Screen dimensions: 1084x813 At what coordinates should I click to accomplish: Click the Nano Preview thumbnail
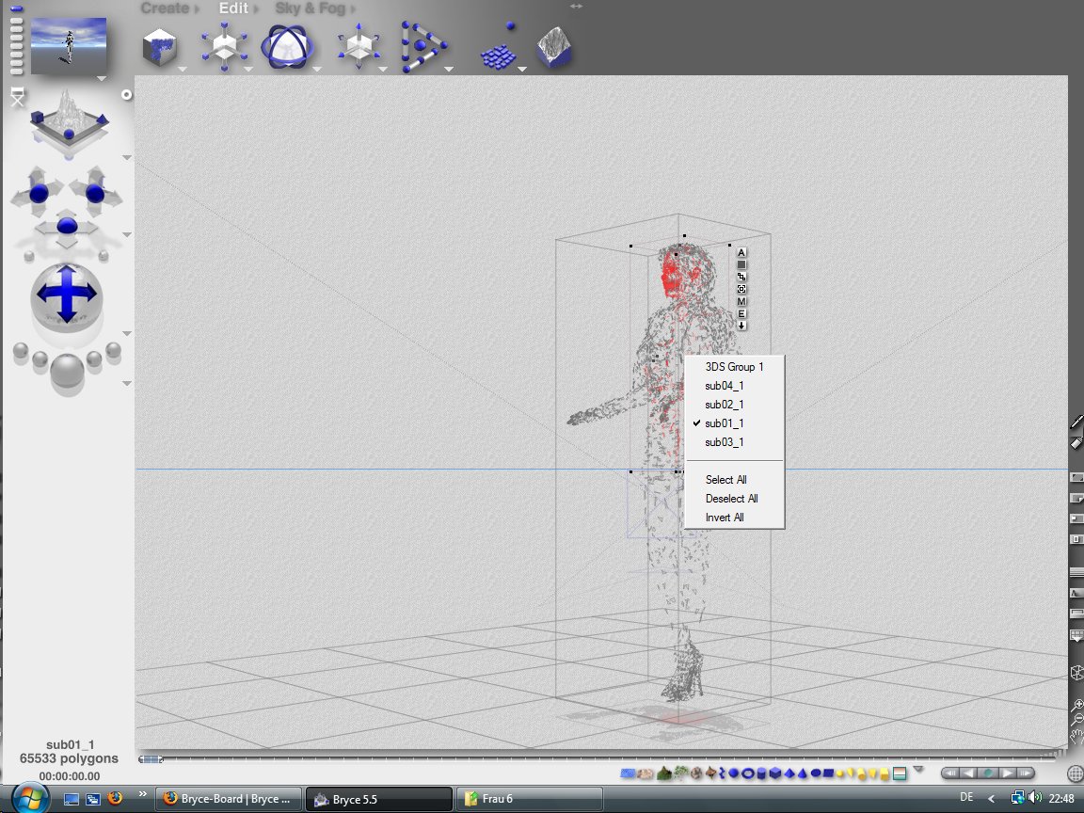tap(69, 45)
